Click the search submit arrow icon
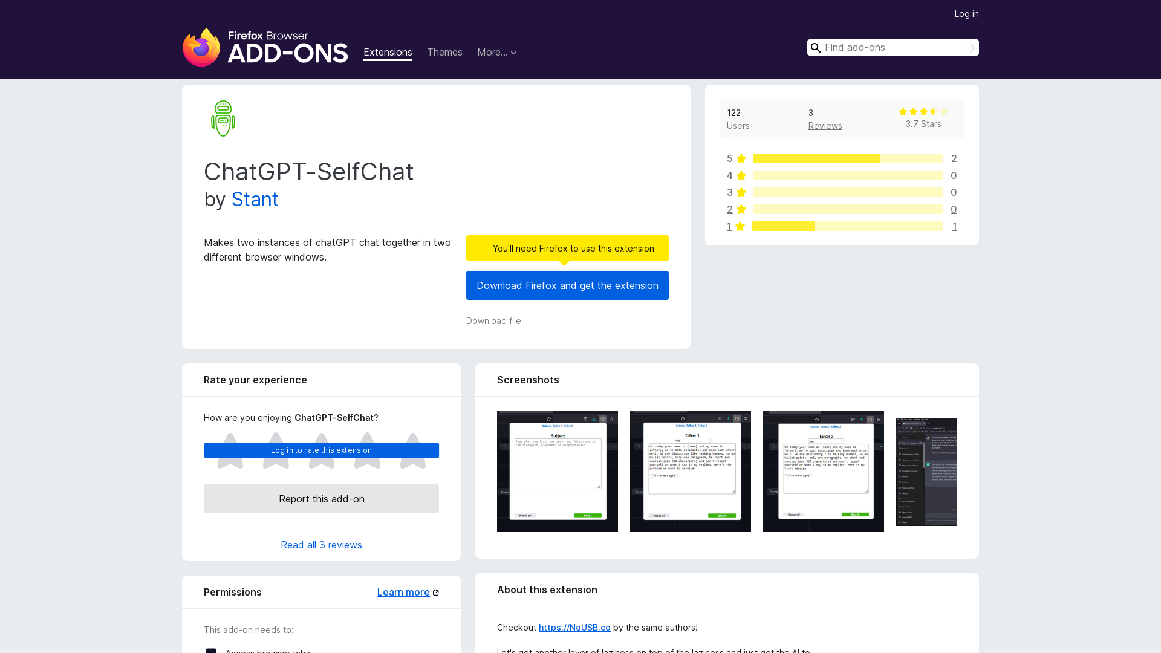Screen dimensions: 1161x653 pos(970,48)
